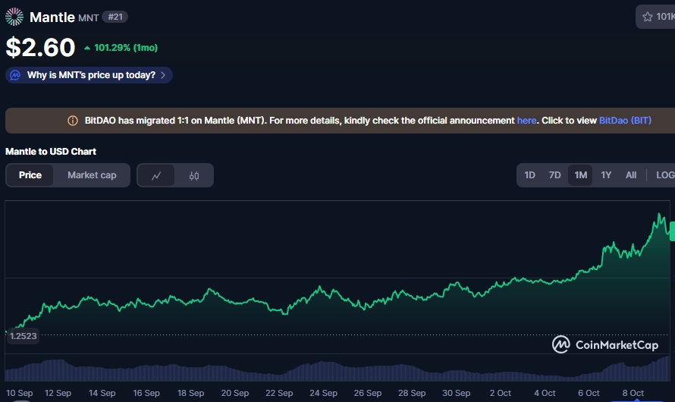
Task: Set chart range to 1D
Action: [529, 175]
